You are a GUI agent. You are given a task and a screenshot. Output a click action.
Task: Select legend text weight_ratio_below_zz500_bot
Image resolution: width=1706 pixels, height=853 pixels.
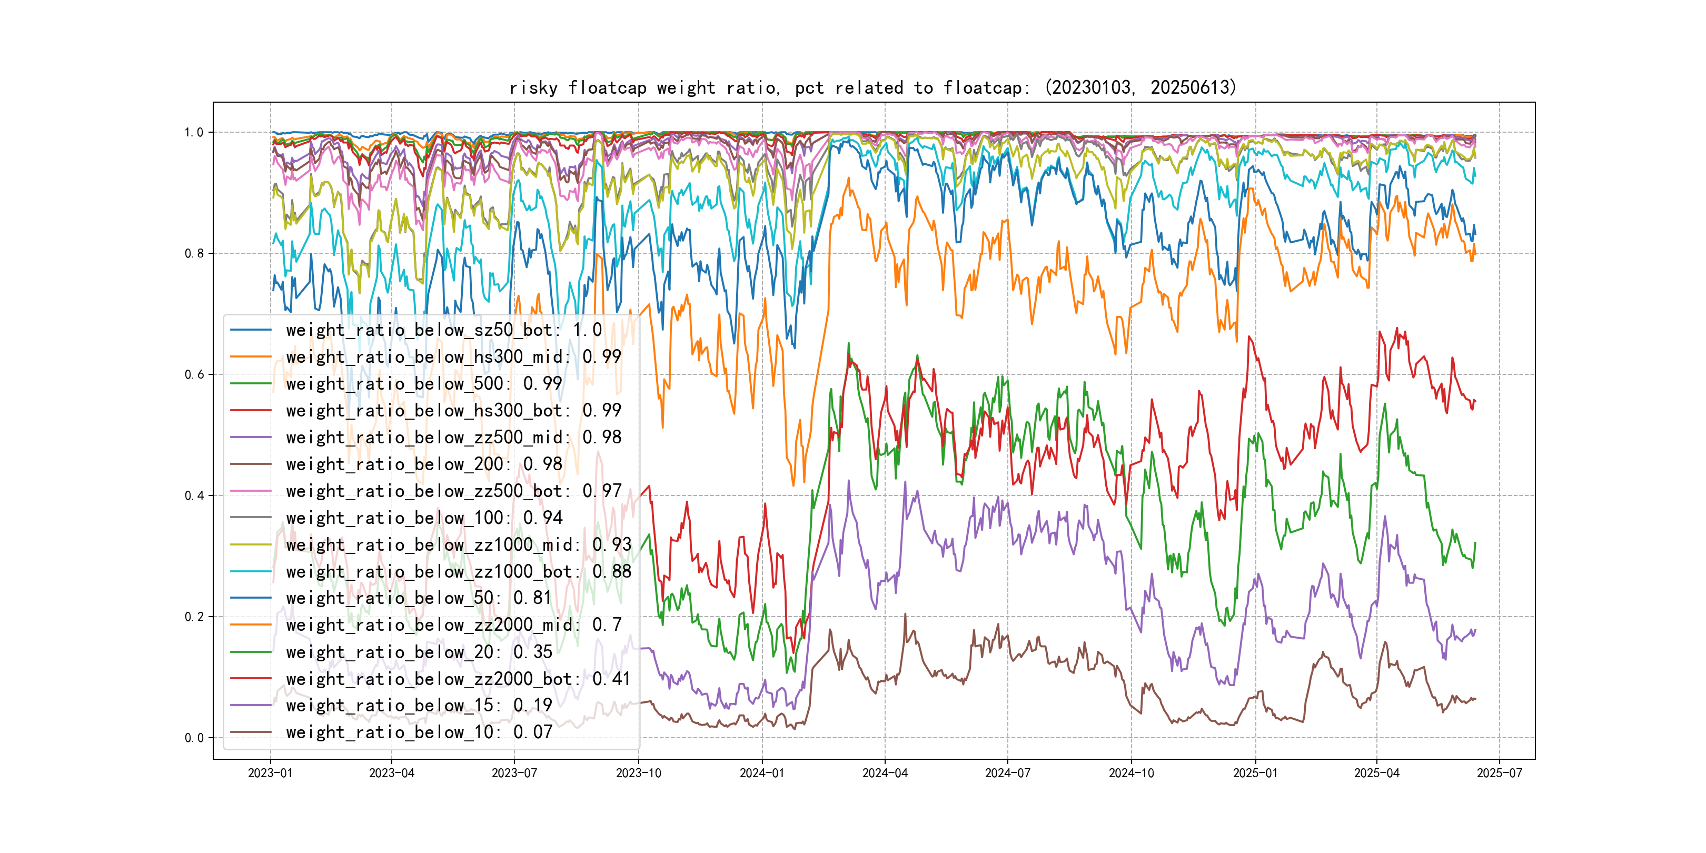click(453, 491)
